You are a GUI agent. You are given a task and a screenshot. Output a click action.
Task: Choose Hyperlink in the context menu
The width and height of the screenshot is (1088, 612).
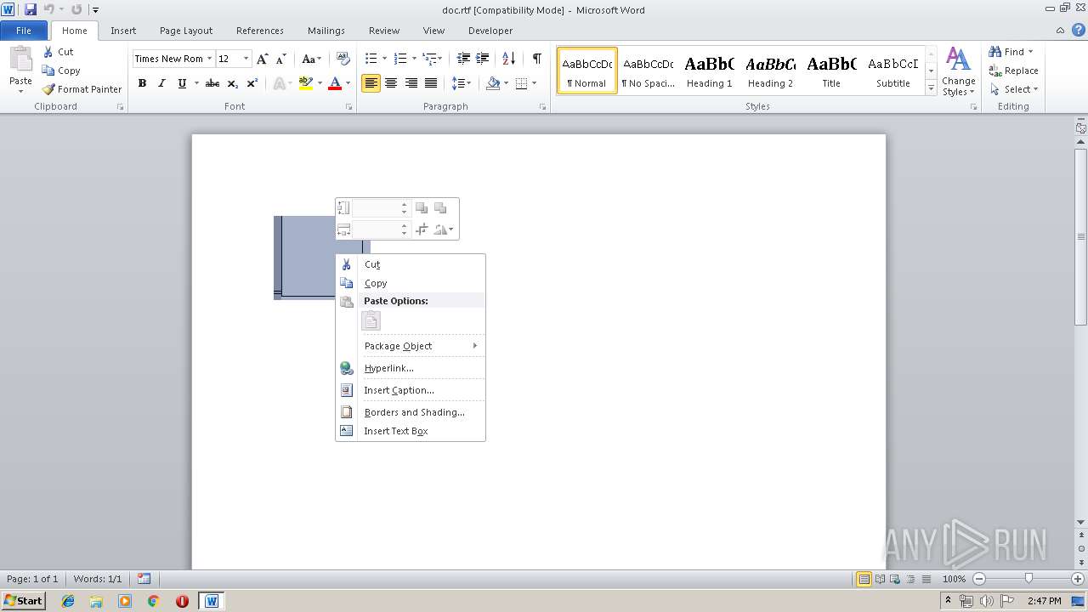(x=411, y=368)
